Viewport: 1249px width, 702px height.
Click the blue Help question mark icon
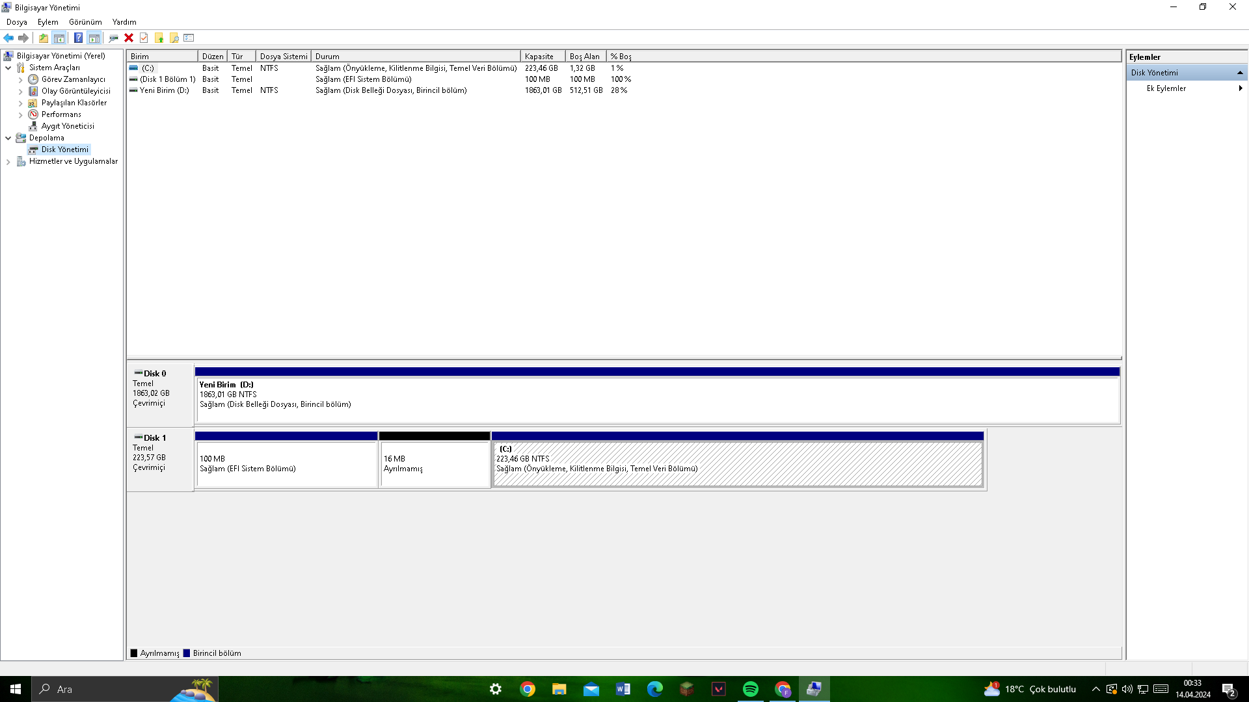click(78, 38)
